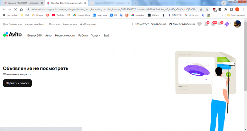The height and width of the screenshot is (131, 247).
Task: Open the SINOPTIK bookmark
Action: tap(175, 15)
